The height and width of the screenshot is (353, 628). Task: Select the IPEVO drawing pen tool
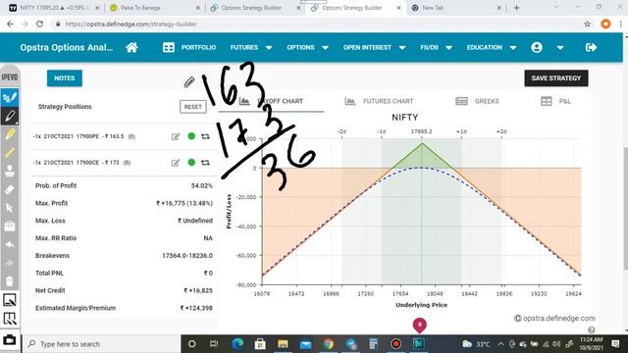click(x=10, y=97)
